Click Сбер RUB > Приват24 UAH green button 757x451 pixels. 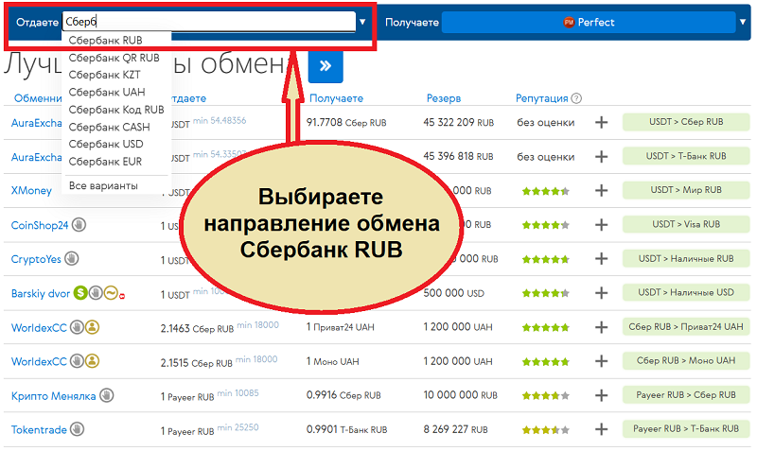click(686, 327)
